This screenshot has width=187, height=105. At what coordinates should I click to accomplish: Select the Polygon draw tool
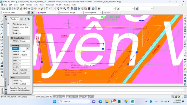coord(2,27)
